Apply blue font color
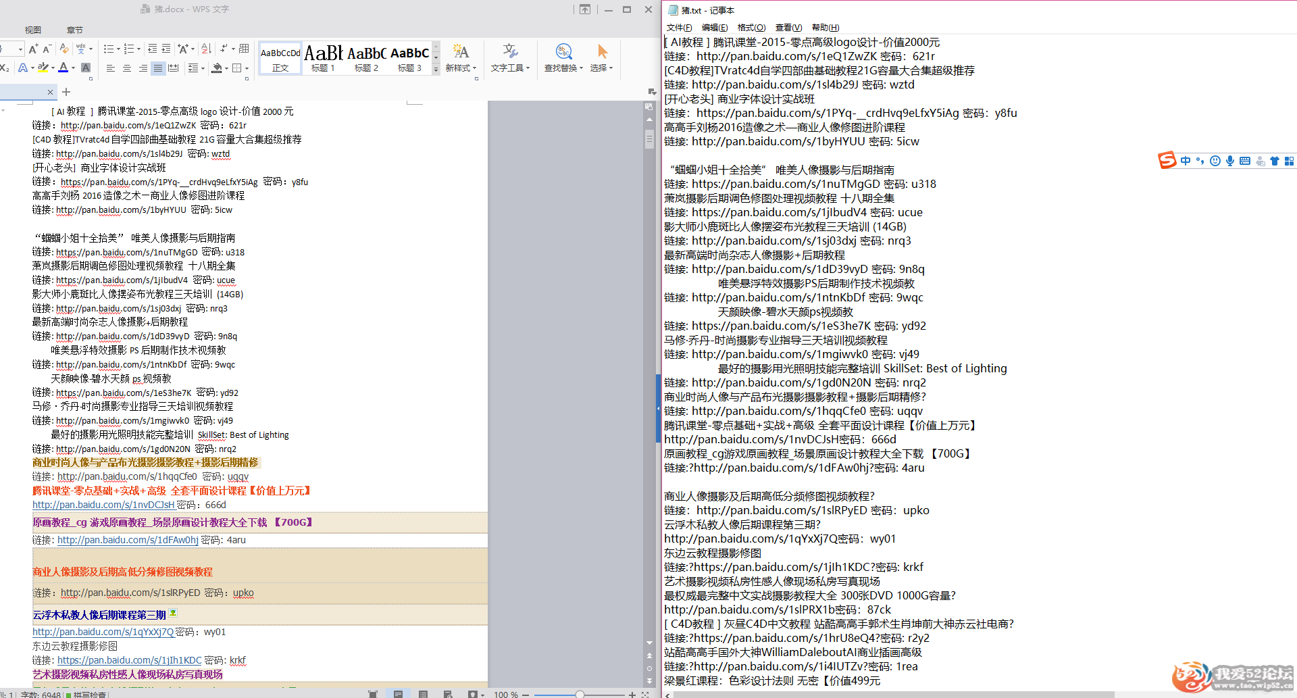Image resolution: width=1297 pixels, height=698 pixels. pyautogui.click(x=63, y=68)
